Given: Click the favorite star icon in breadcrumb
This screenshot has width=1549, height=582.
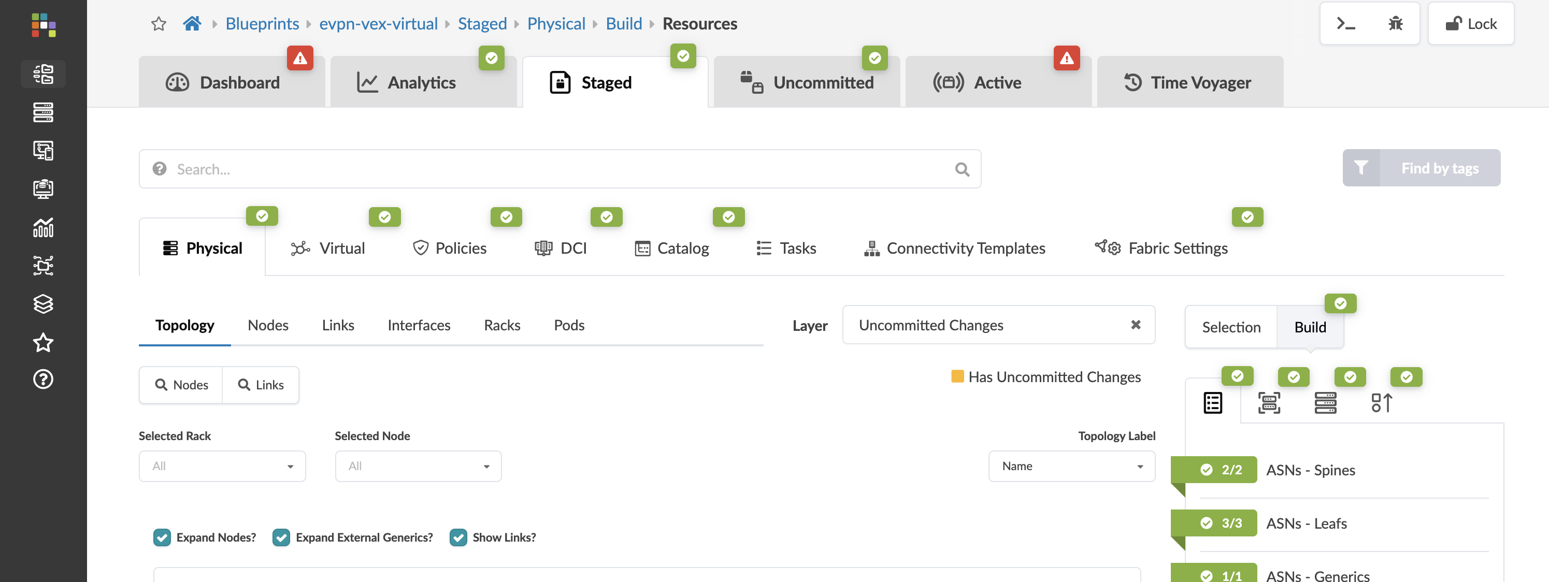Looking at the screenshot, I should pos(158,24).
